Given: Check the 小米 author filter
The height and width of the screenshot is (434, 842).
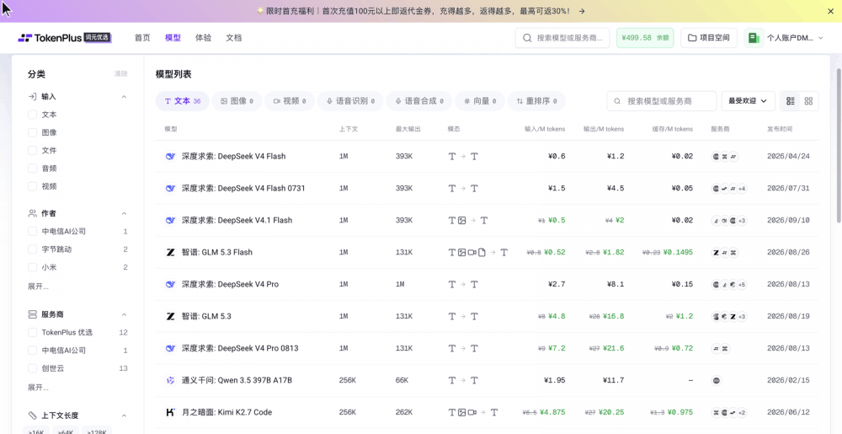Looking at the screenshot, I should [x=32, y=267].
